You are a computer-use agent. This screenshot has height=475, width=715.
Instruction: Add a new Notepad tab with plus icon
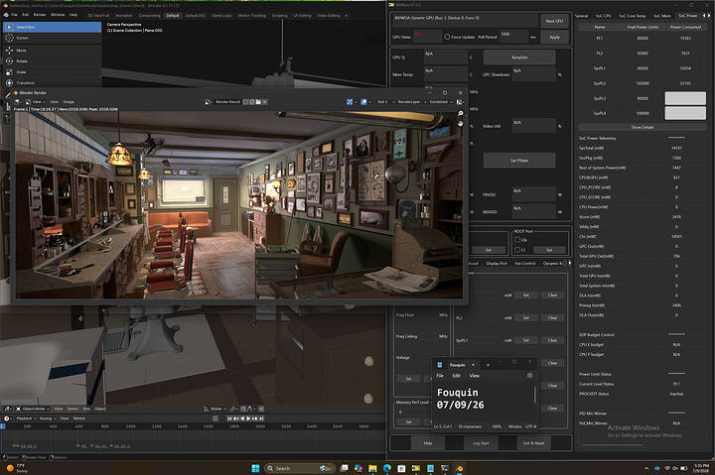click(x=488, y=365)
